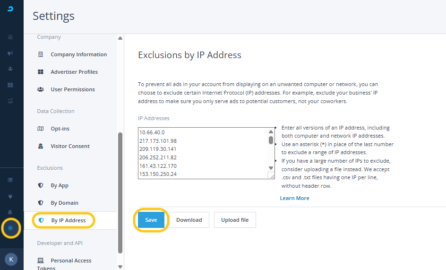
Task: Click the Download button
Action: coord(189,220)
